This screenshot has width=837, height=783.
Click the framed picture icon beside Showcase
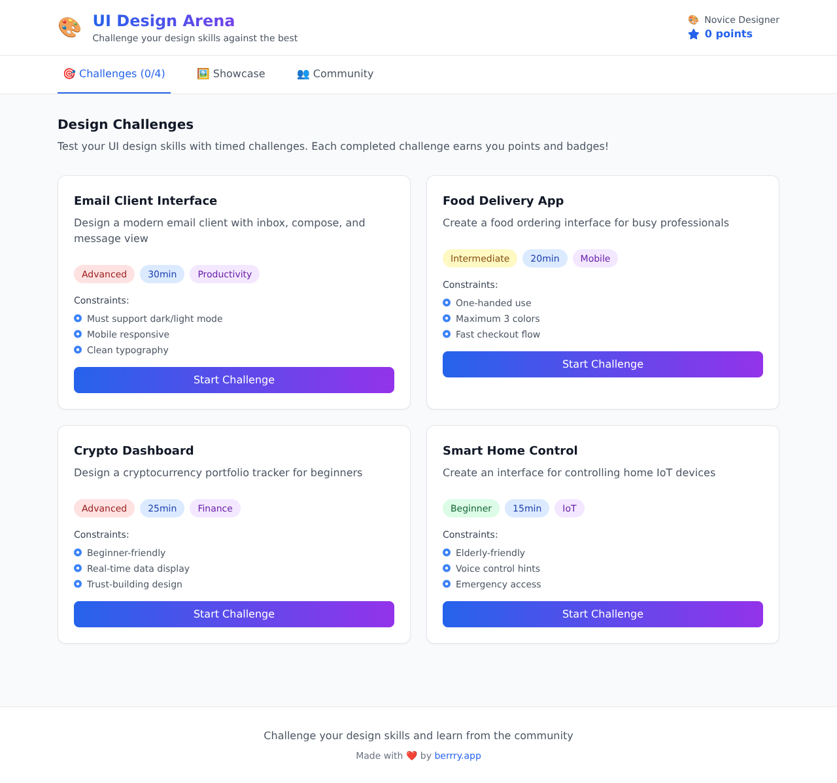203,74
